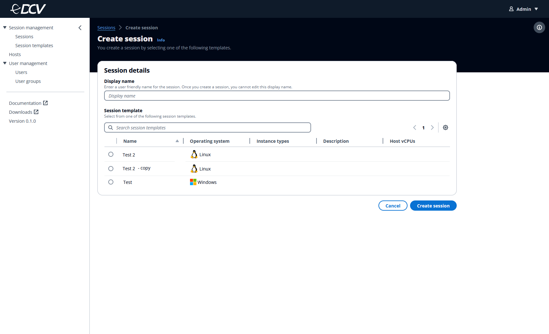This screenshot has width=549, height=334.
Task: Click the search magnifier in the templates search box
Action: (111, 127)
